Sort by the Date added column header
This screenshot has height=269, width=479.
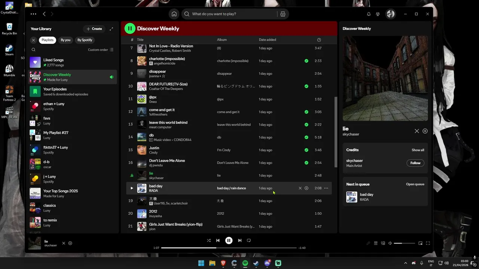[268, 40]
